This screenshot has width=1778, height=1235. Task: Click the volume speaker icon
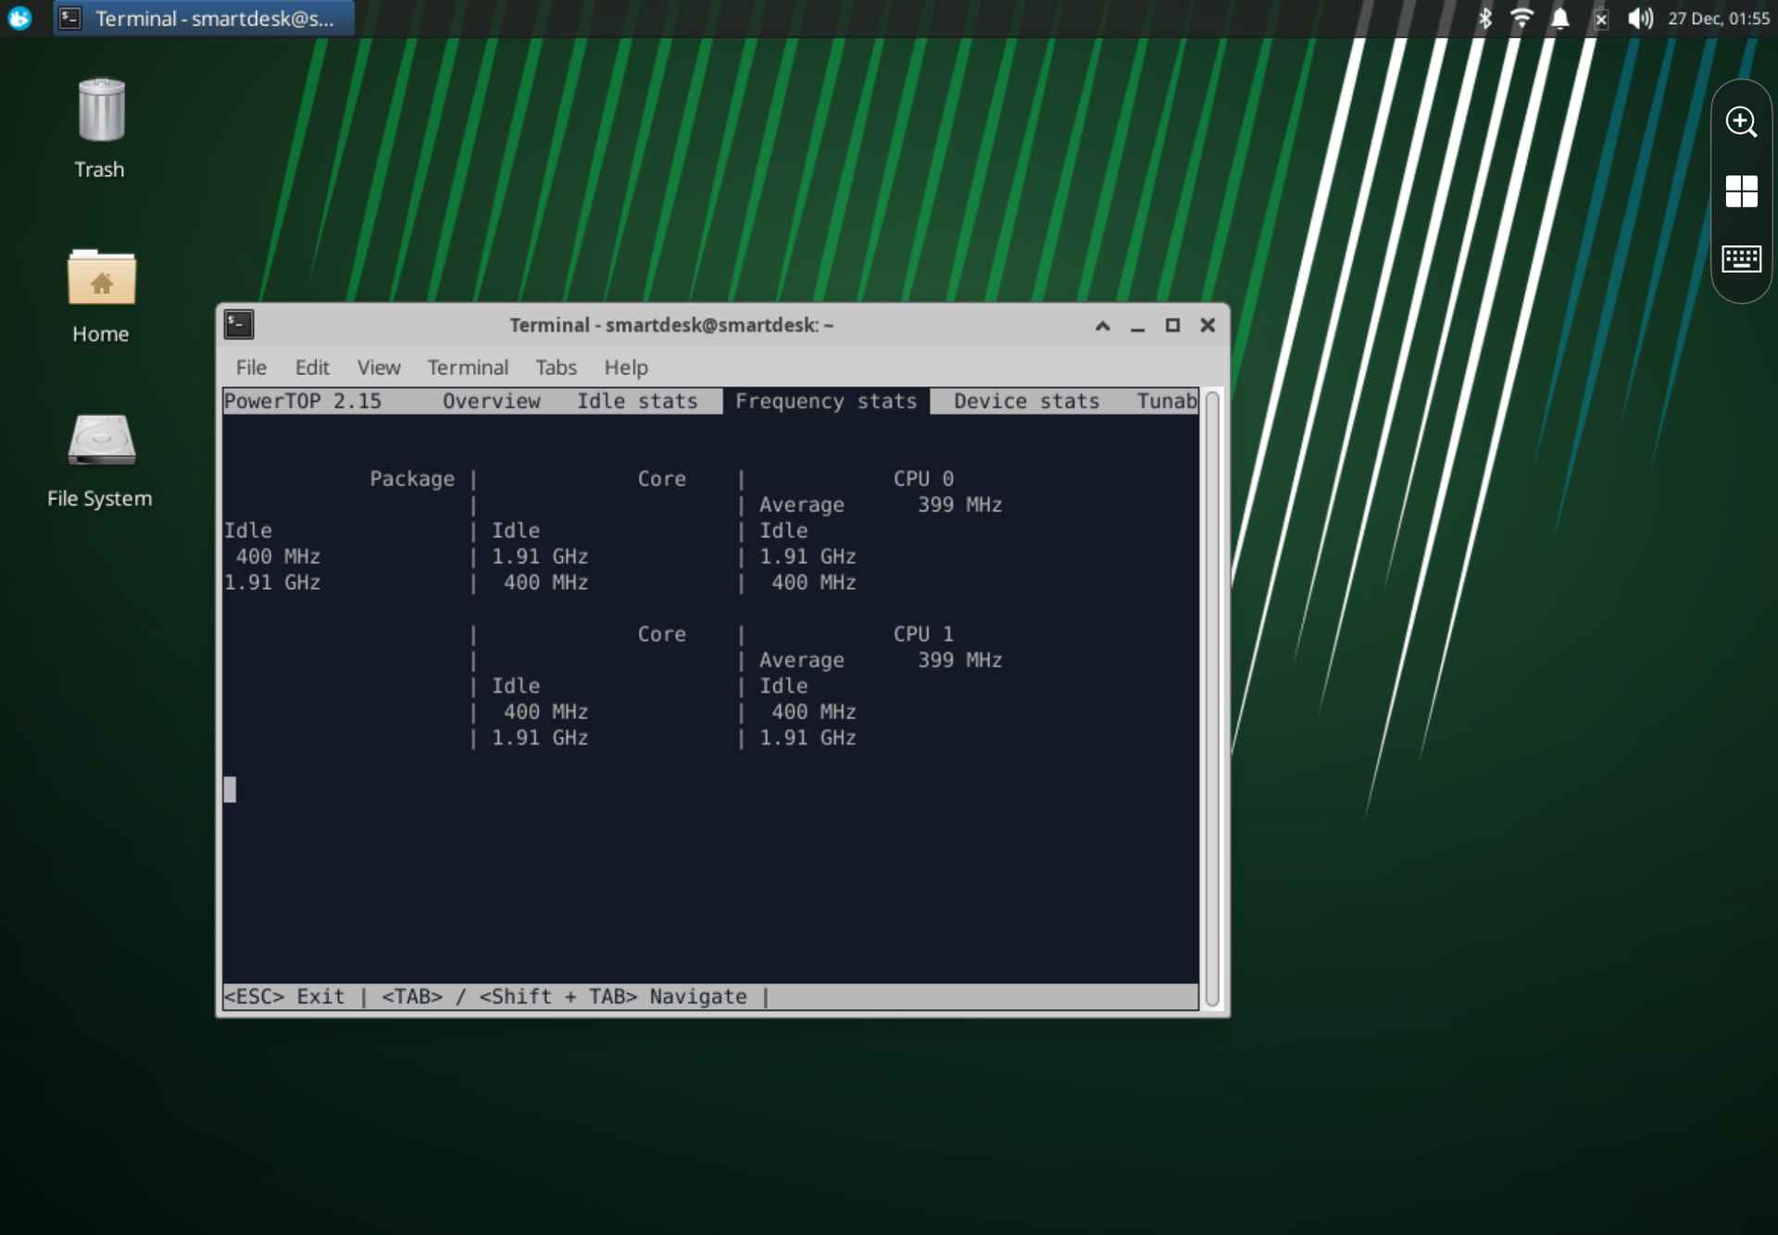pos(1638,19)
